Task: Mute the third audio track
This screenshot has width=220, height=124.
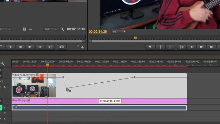Action: click(1, 119)
